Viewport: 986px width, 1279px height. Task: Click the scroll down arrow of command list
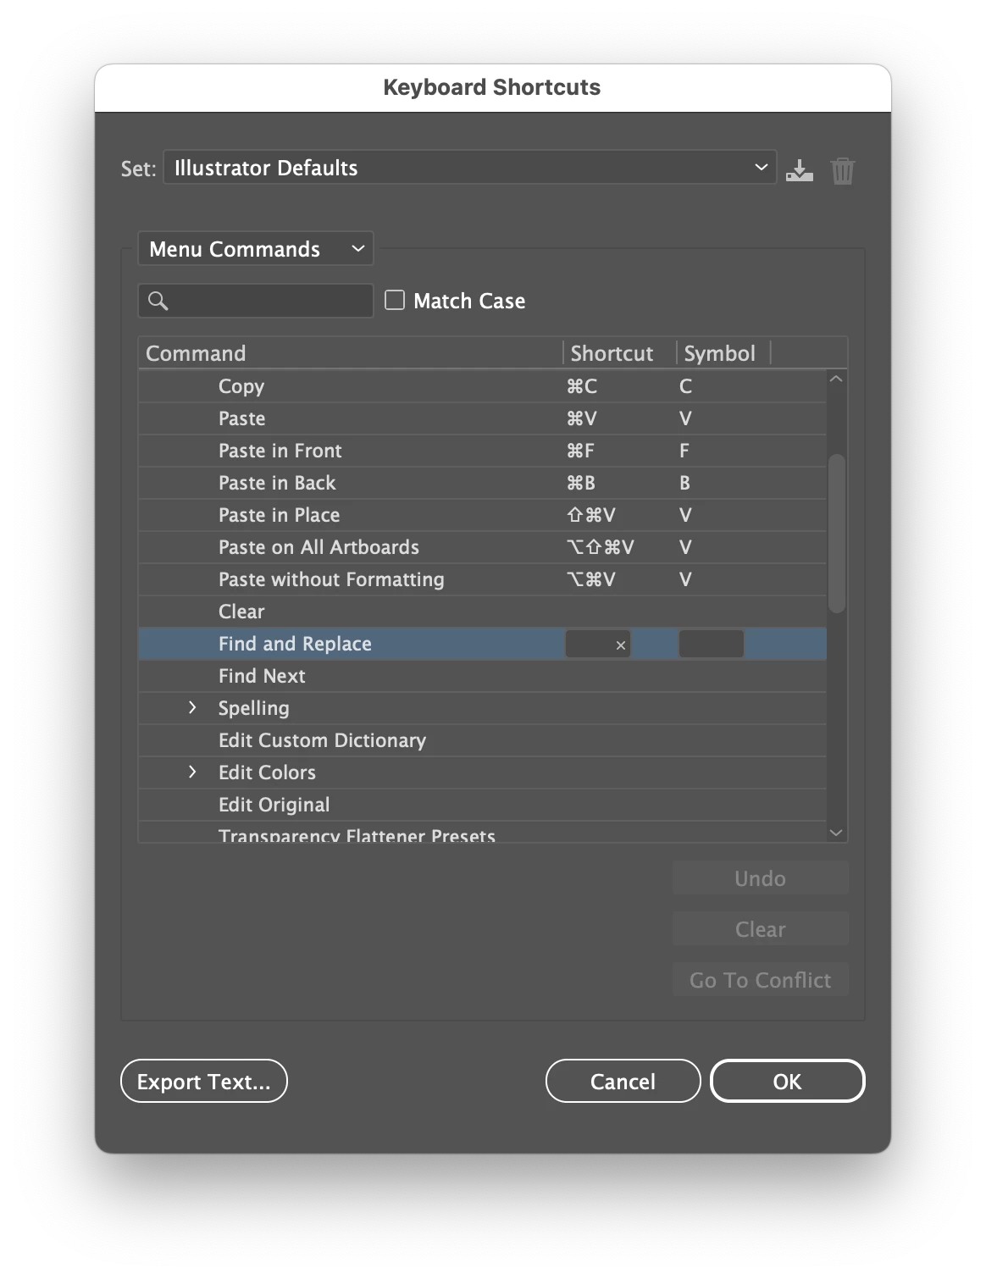(836, 833)
